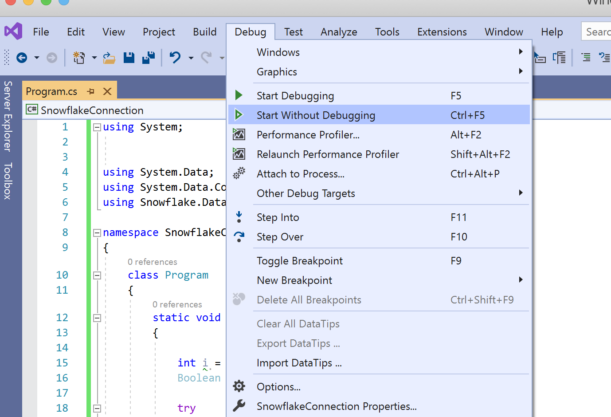Click the Attach to Process gear icon
This screenshot has height=417, width=611.
[239, 173]
